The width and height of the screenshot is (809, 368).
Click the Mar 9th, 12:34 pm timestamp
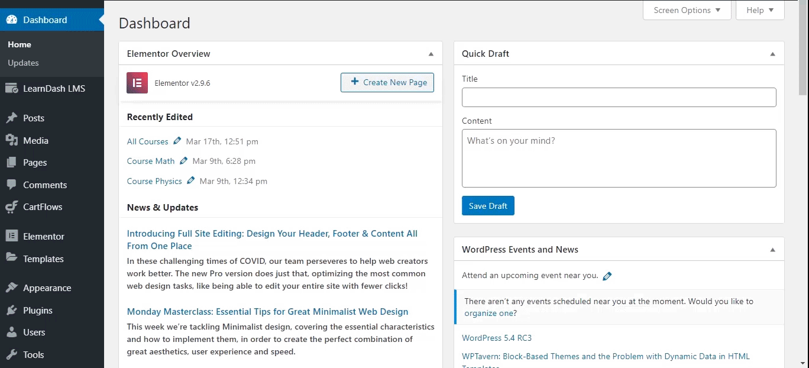point(234,181)
